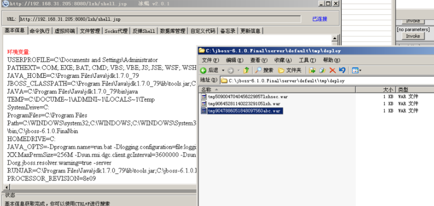Viewport: 434px width, 206px height.
Task: Open the 帮助(H) menu in Explorer
Action: coord(331,60)
